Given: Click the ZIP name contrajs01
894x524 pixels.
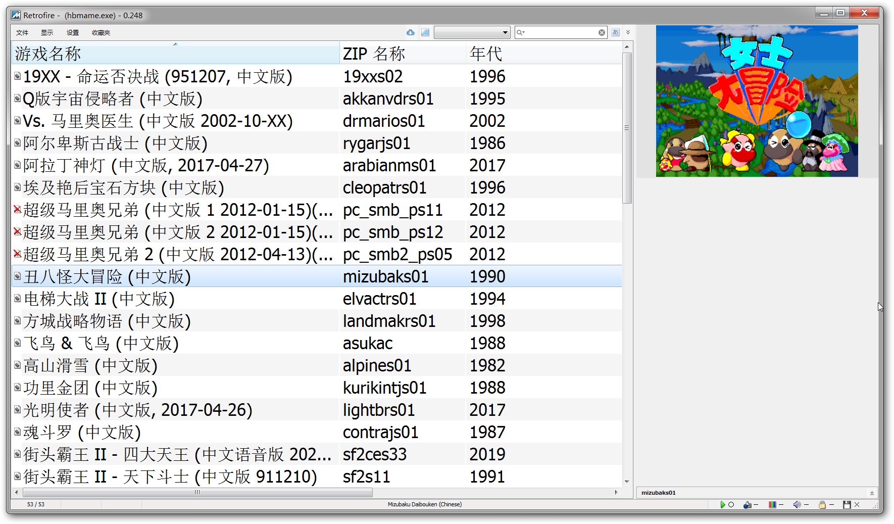Looking at the screenshot, I should point(381,432).
